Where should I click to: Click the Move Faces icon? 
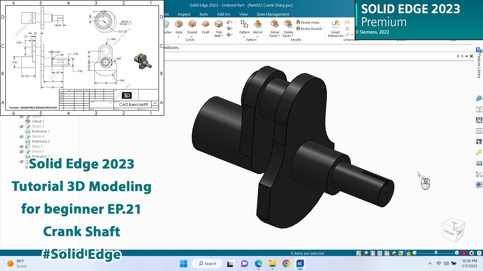point(275,24)
